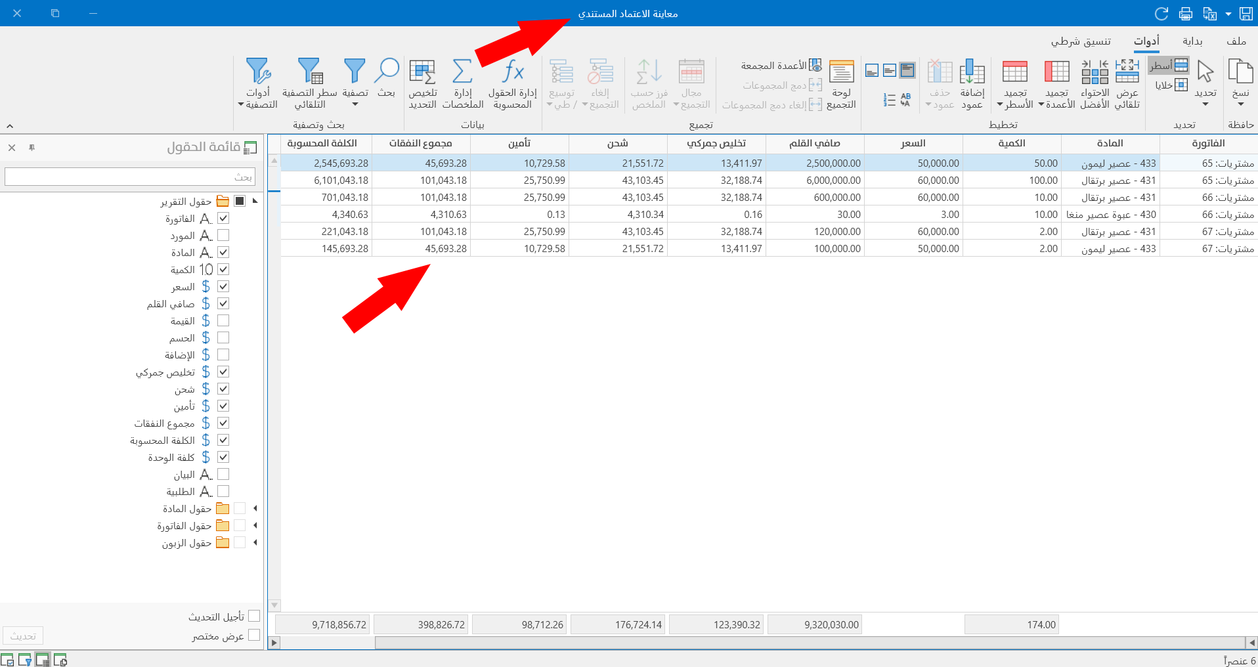
Task: Click الاحتواء الأفضل best fit icon
Action: coord(1095,84)
